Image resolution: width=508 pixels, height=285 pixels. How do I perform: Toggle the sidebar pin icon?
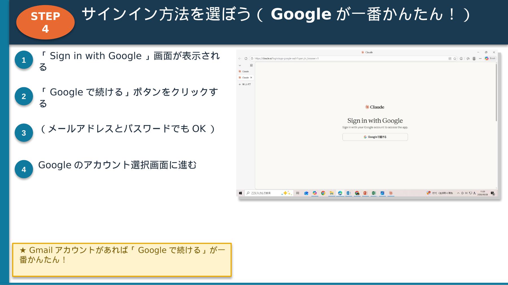point(251,65)
